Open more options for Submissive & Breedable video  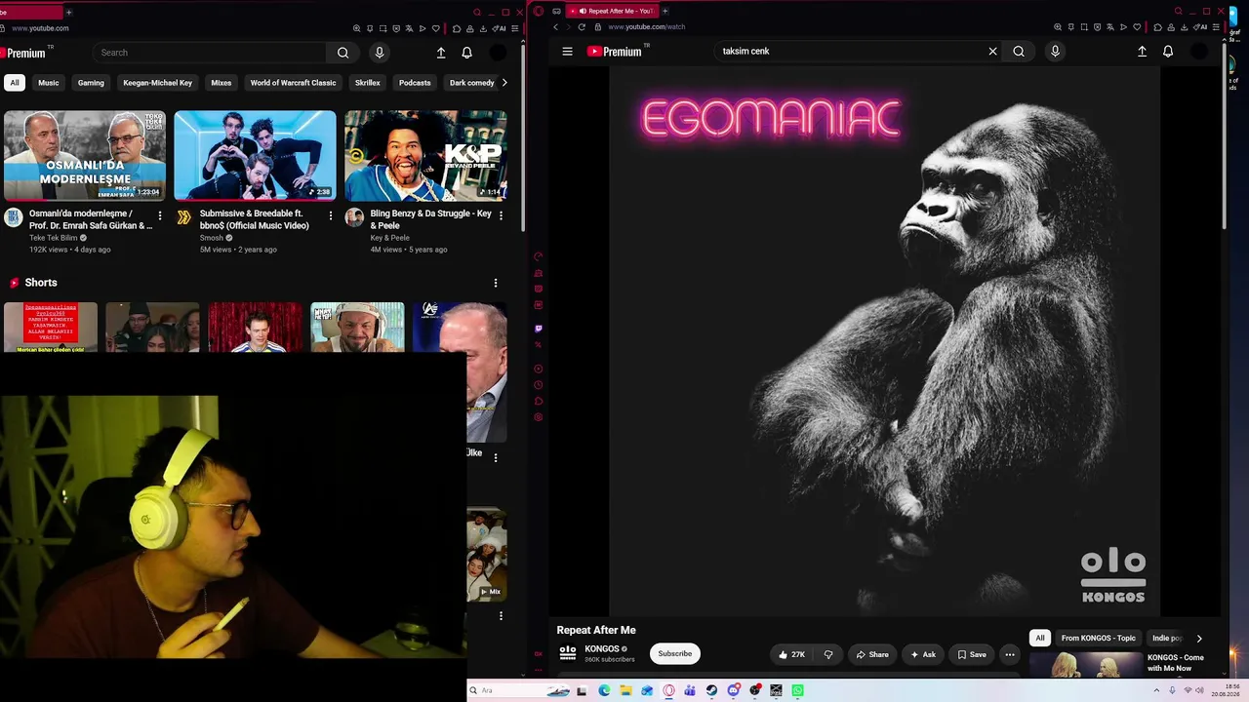coord(330,215)
